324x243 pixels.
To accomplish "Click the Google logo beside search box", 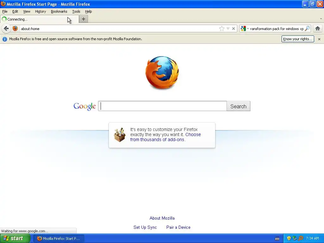I will point(84,106).
